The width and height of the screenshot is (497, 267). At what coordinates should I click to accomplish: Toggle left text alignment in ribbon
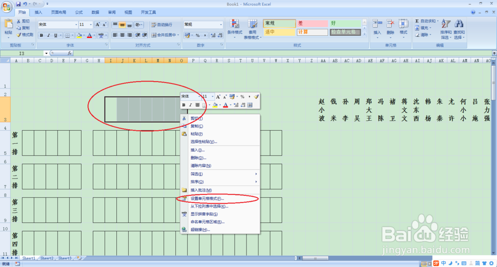(115, 35)
